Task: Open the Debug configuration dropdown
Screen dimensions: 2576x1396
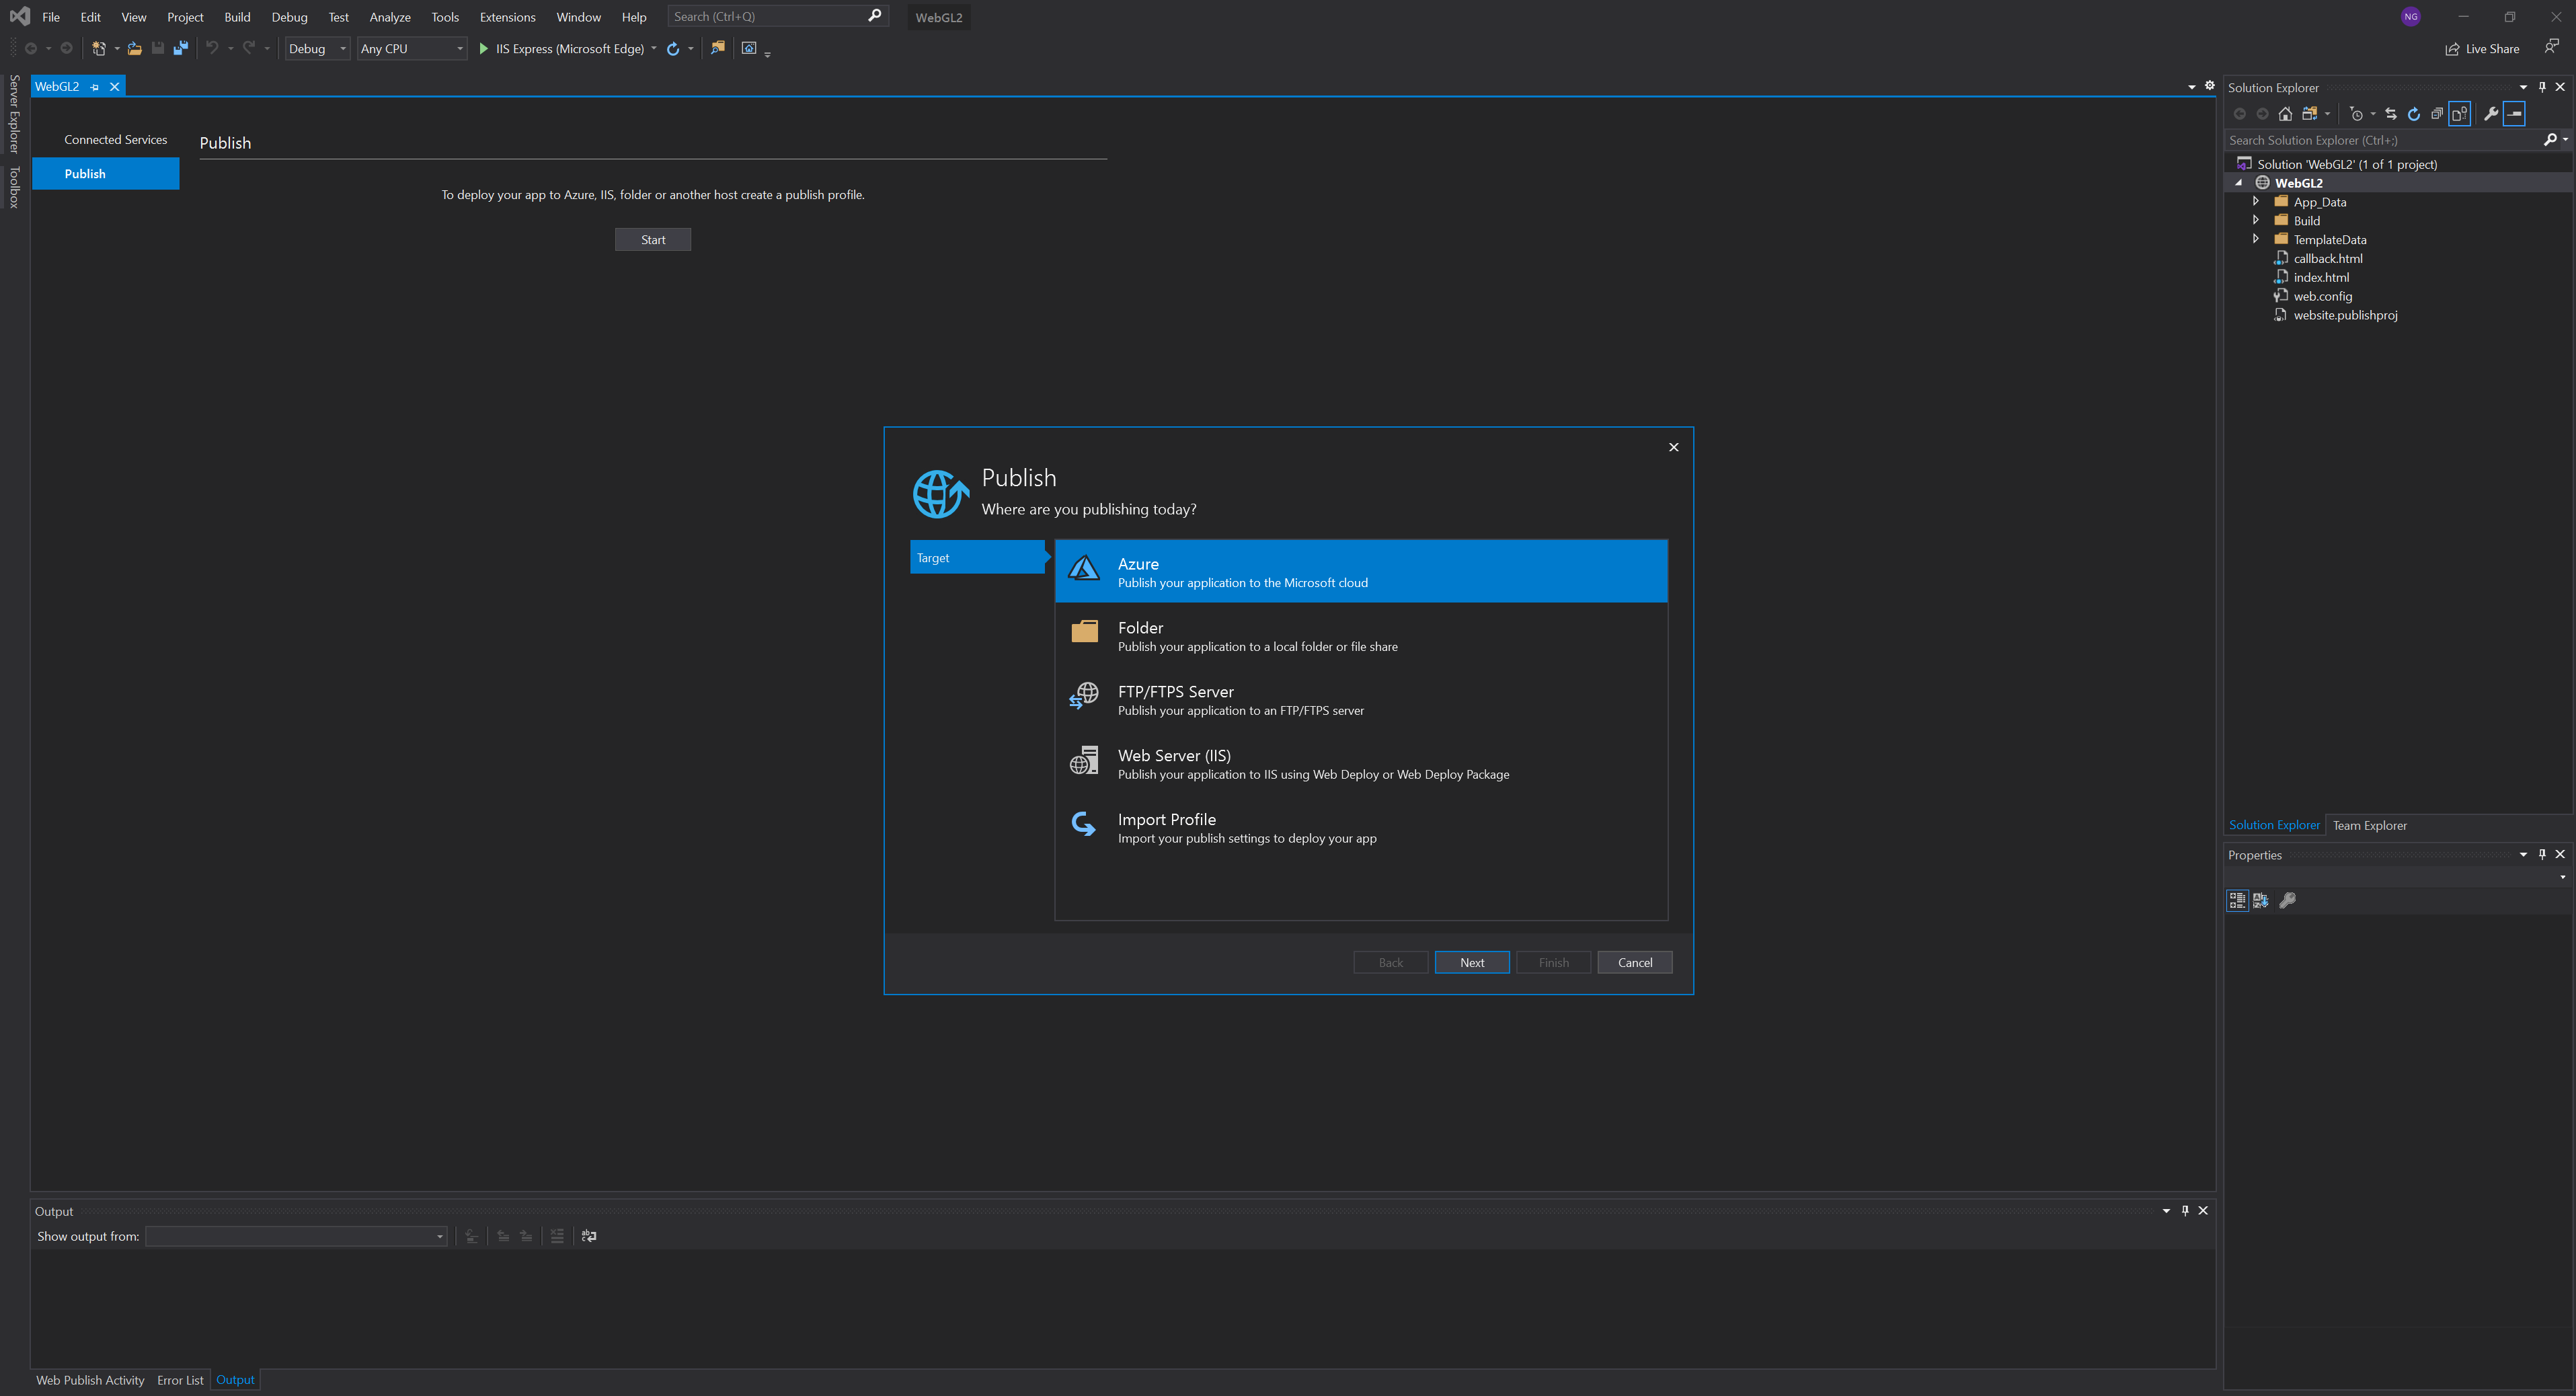Action: point(317,48)
